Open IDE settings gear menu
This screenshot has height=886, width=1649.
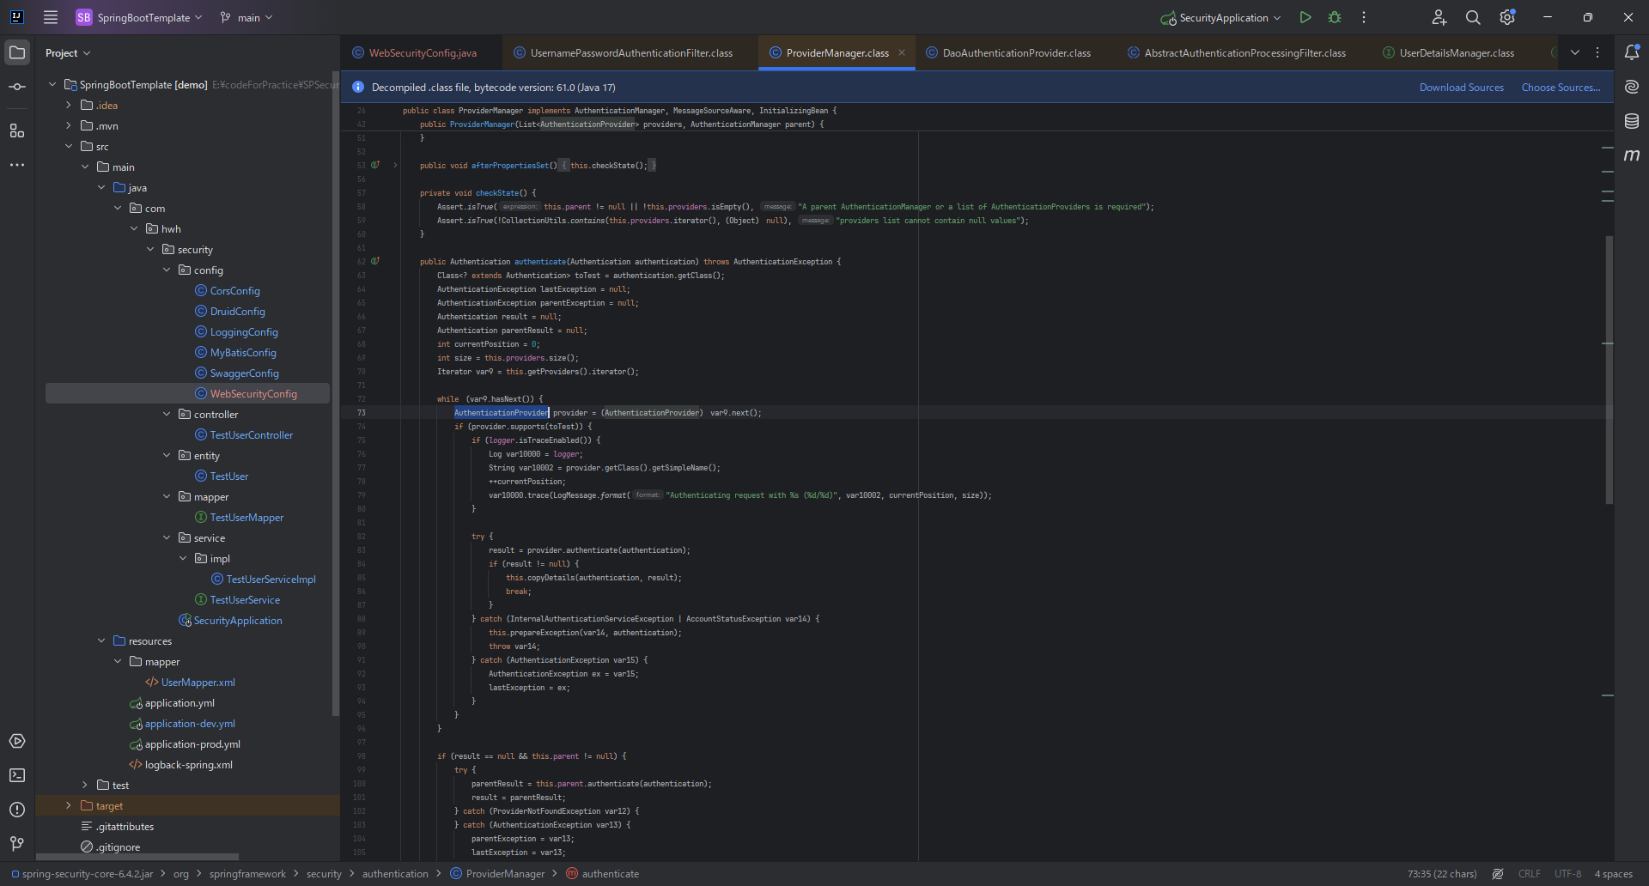tap(1507, 17)
